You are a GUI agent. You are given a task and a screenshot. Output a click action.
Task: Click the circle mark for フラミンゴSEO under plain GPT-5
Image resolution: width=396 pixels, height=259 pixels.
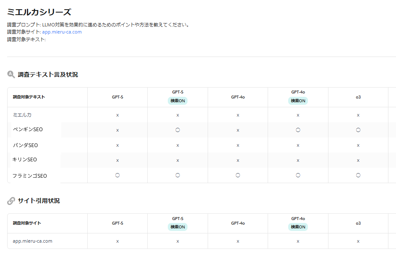(x=117, y=175)
